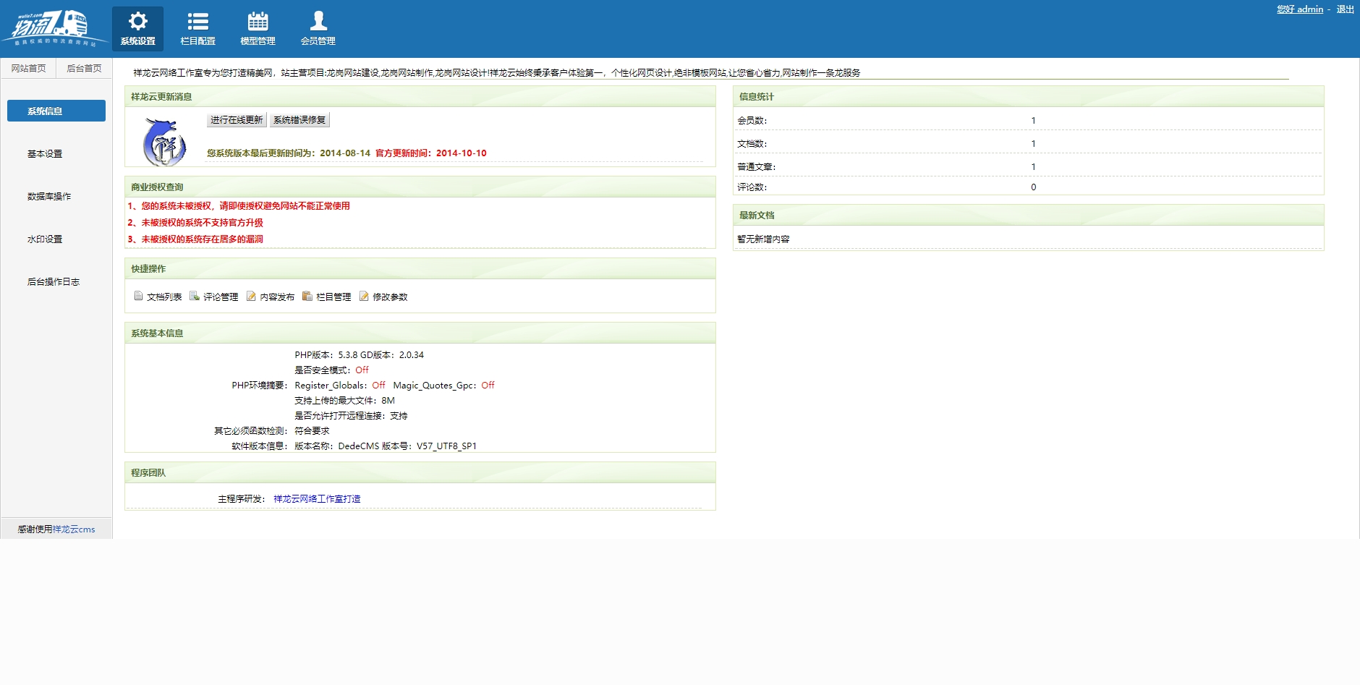Click the 修改参数 edit icon
The width and height of the screenshot is (1360, 685).
tap(364, 296)
